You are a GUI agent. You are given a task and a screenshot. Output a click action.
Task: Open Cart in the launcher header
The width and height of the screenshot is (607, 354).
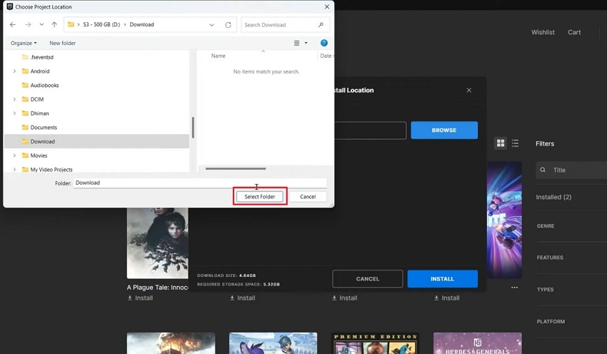[574, 32]
